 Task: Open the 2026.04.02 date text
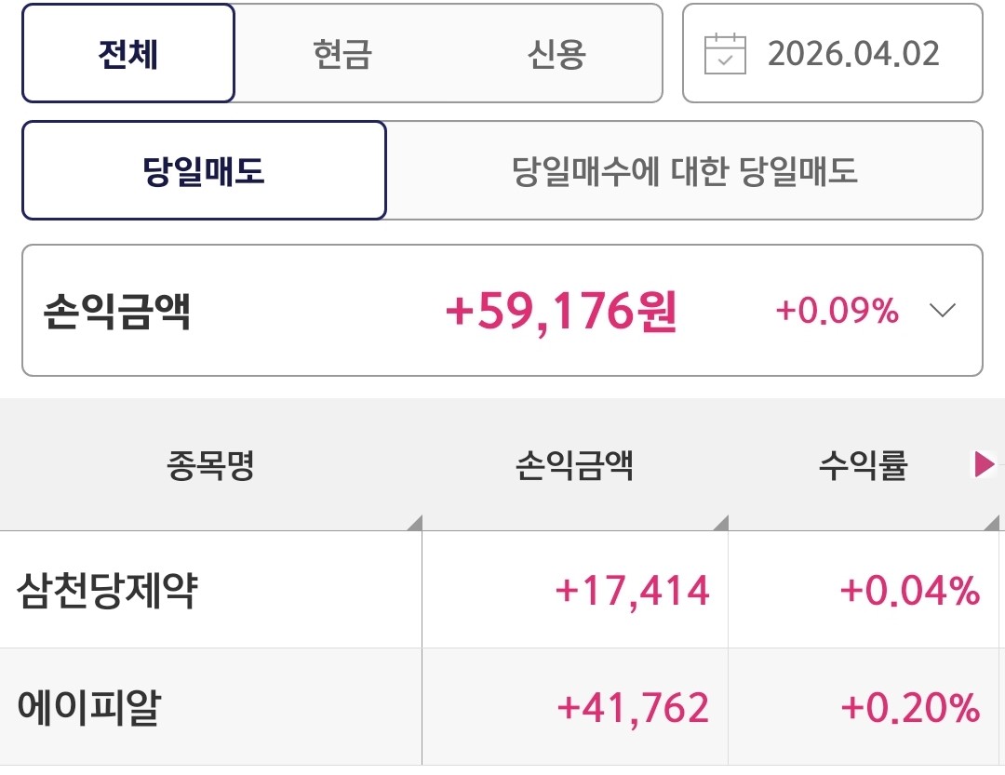[853, 54]
